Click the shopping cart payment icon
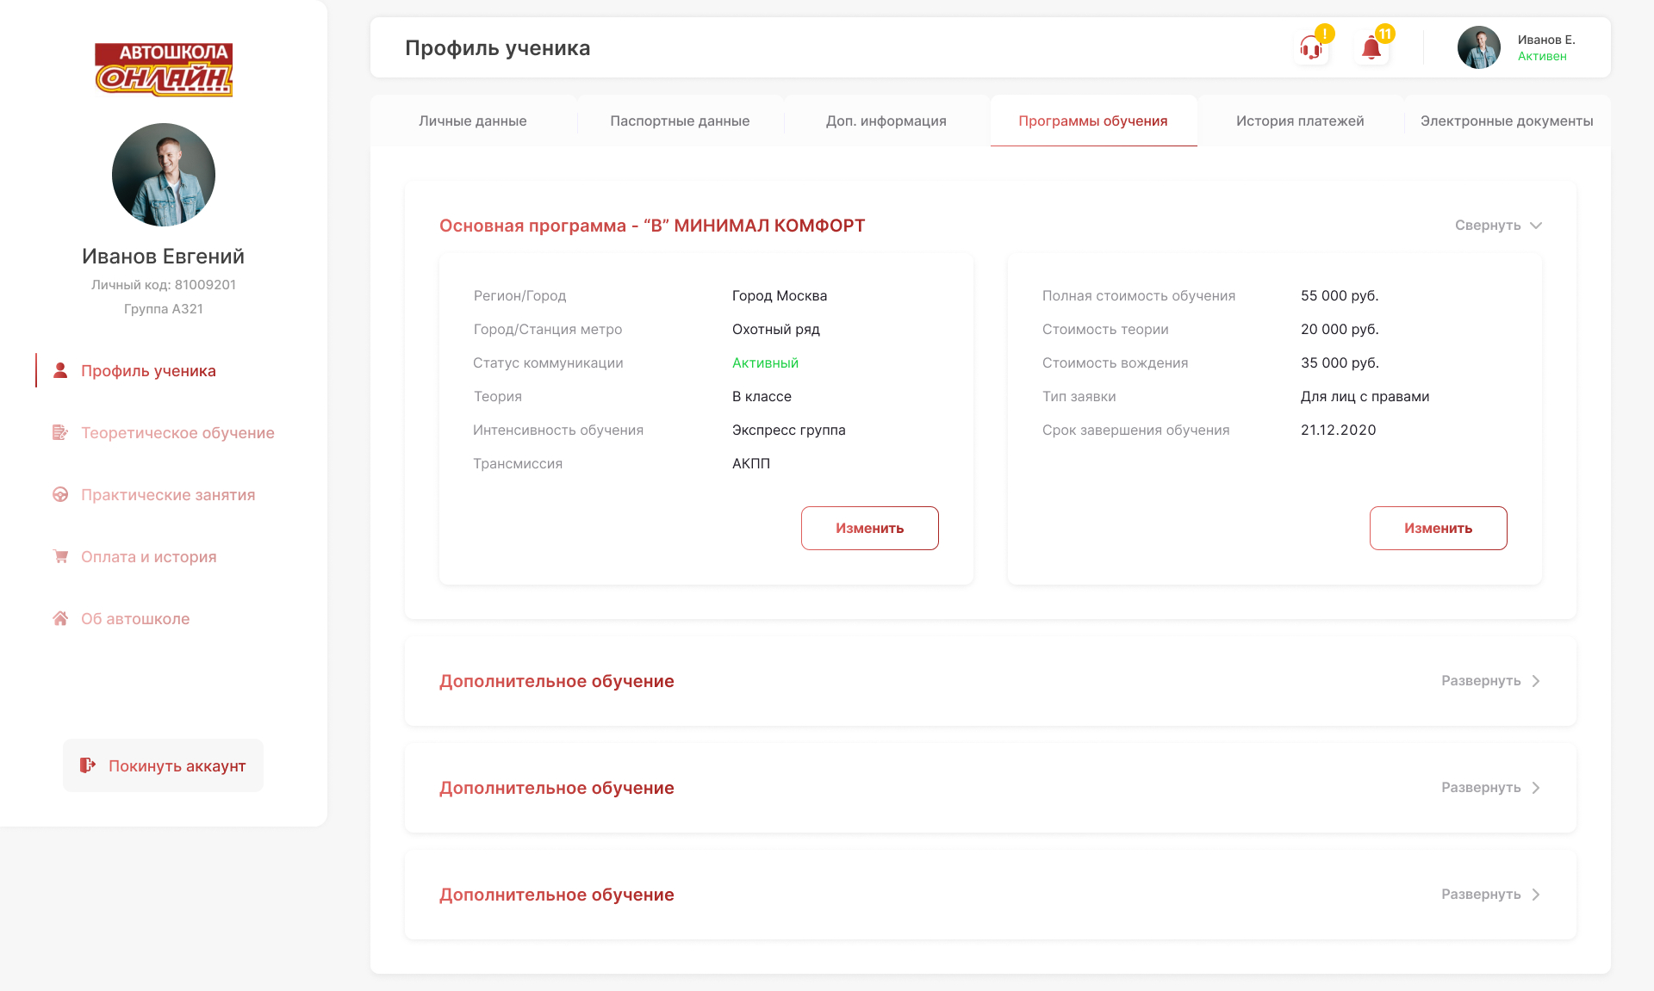This screenshot has width=1654, height=991. point(60,556)
